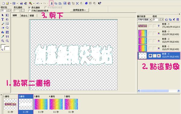
Task: Toggle the lock box of 對象 - 5
Action: click(154, 26)
